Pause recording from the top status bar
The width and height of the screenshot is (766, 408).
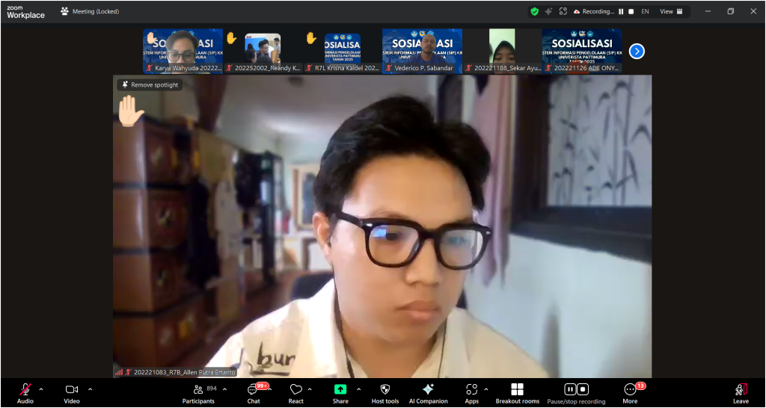tap(621, 11)
